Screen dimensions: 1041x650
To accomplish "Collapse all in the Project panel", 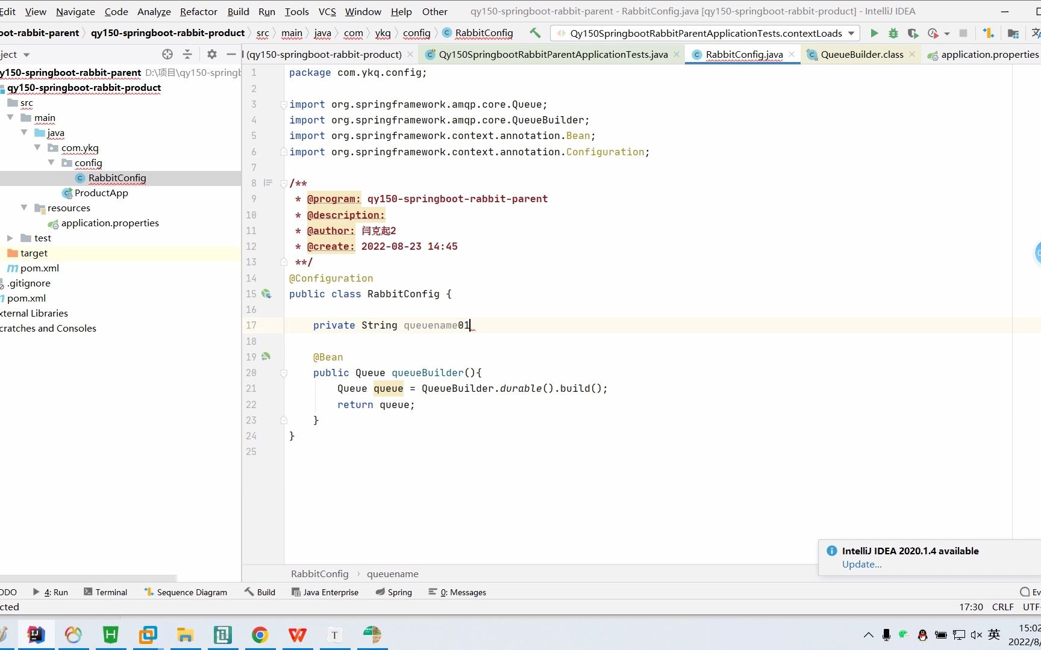I will [x=187, y=55].
